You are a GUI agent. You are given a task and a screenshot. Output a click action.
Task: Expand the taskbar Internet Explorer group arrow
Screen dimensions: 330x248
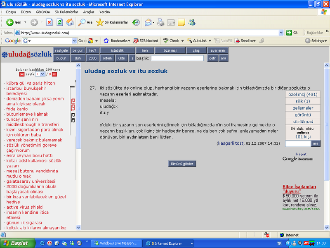tap(192, 243)
